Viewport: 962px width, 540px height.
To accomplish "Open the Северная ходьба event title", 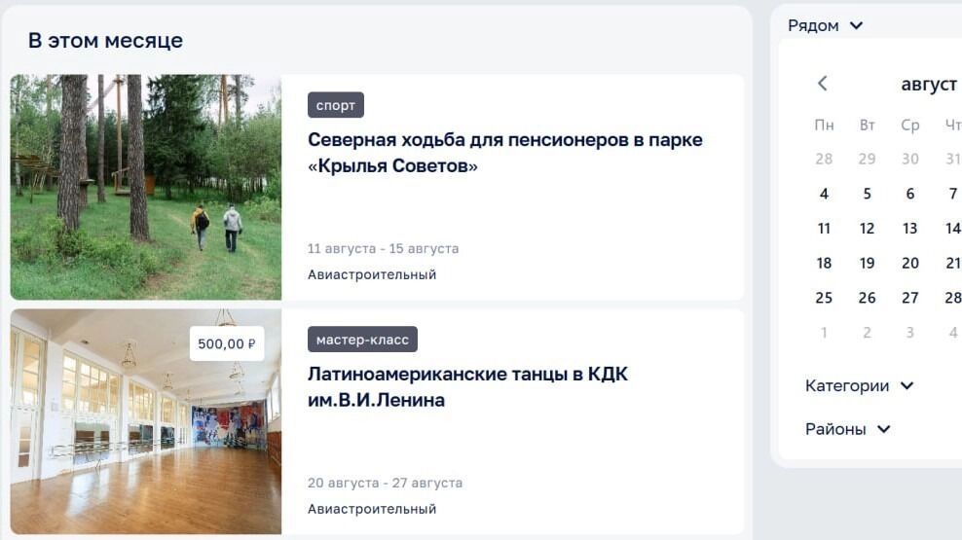I will point(505,153).
